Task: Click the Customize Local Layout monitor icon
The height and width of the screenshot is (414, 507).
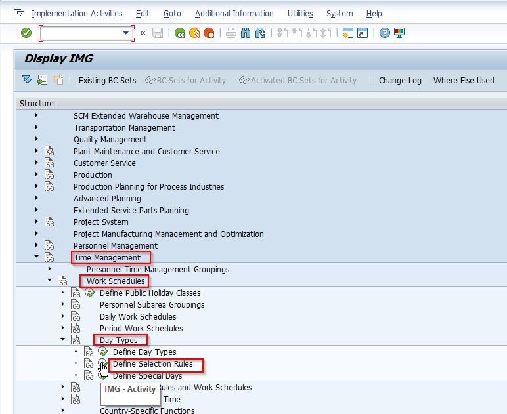Action: click(x=399, y=33)
